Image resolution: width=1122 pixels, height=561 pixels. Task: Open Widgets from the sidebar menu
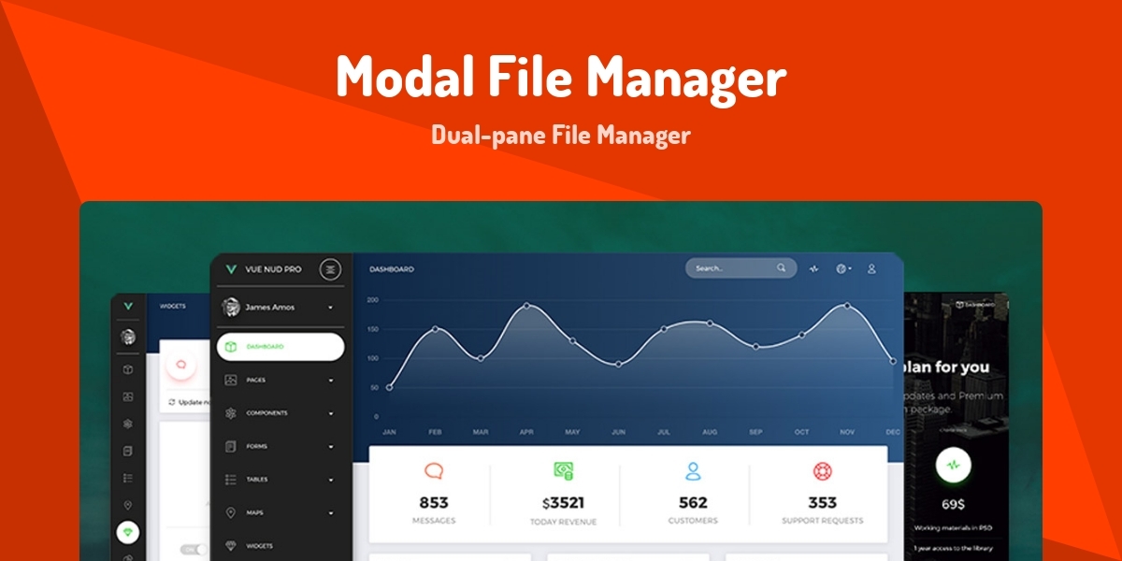coord(259,546)
